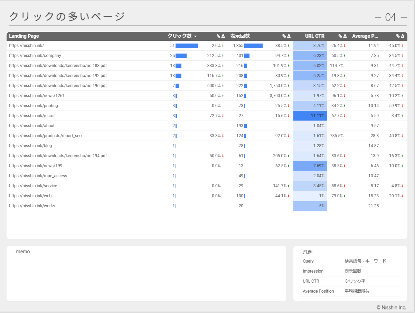Click the Query legend entry
This screenshot has width=415, height=313.
click(308, 261)
